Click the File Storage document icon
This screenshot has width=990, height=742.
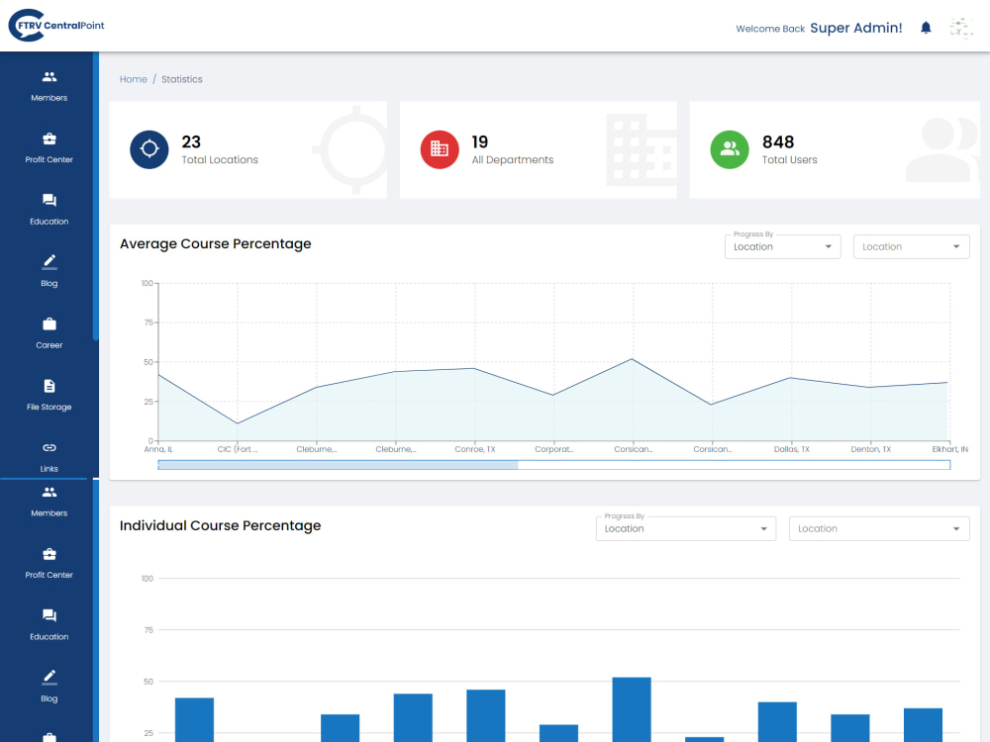[49, 386]
